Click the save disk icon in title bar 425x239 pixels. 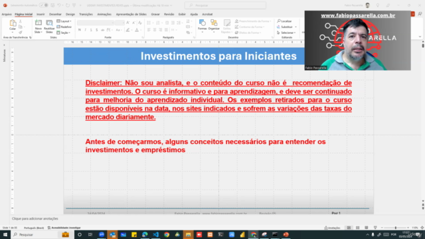coord(52,5)
